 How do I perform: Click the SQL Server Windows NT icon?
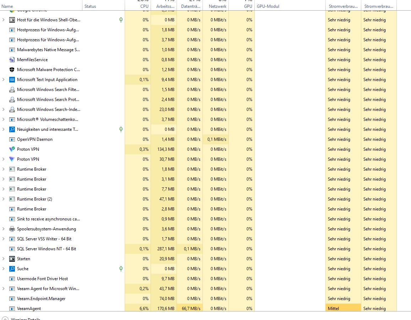coord(12,249)
